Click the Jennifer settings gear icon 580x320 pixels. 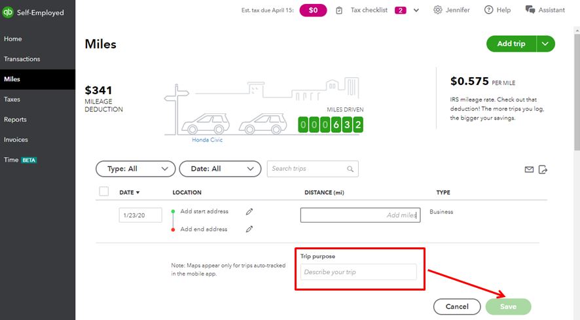tap(438, 10)
